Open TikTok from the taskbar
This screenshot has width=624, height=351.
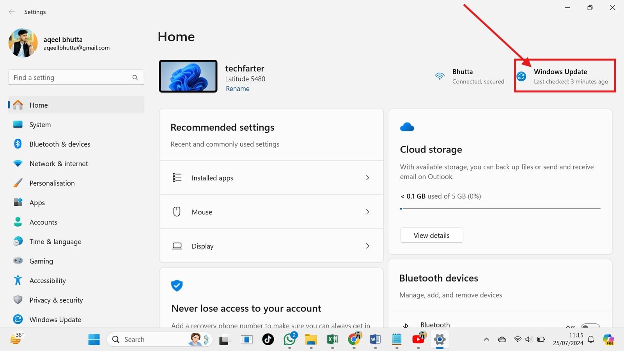click(x=268, y=339)
